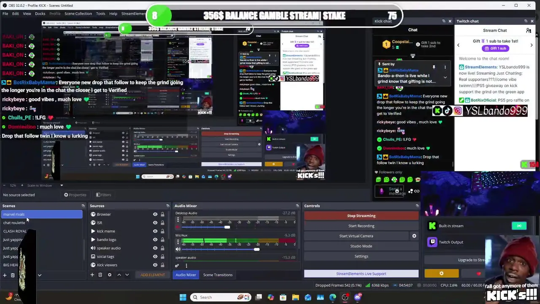Open pinned message three-dot menu in Kick chat
The width and height of the screenshot is (540, 304).
coord(445,67)
